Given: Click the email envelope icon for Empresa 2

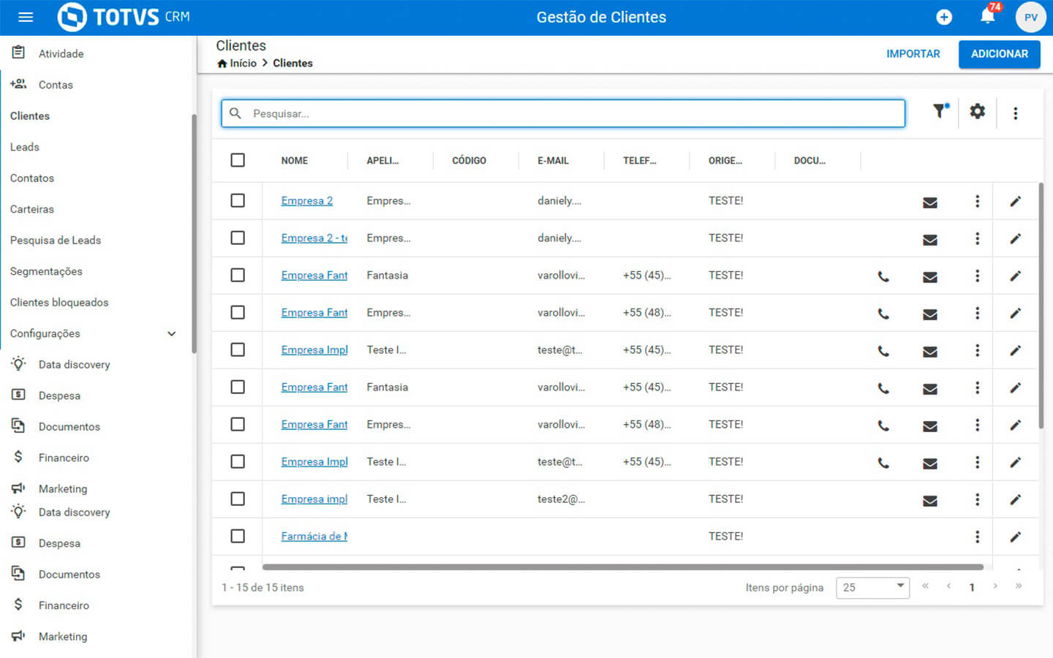Looking at the screenshot, I should tap(929, 203).
